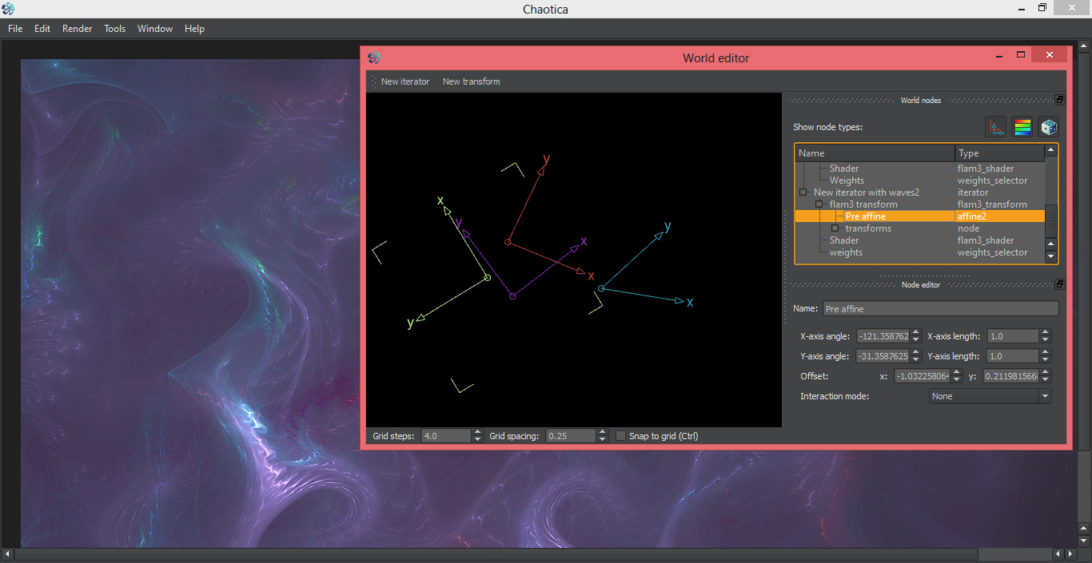Viewport: 1092px width, 563px height.
Task: Open the Help menu
Action: [x=195, y=29]
